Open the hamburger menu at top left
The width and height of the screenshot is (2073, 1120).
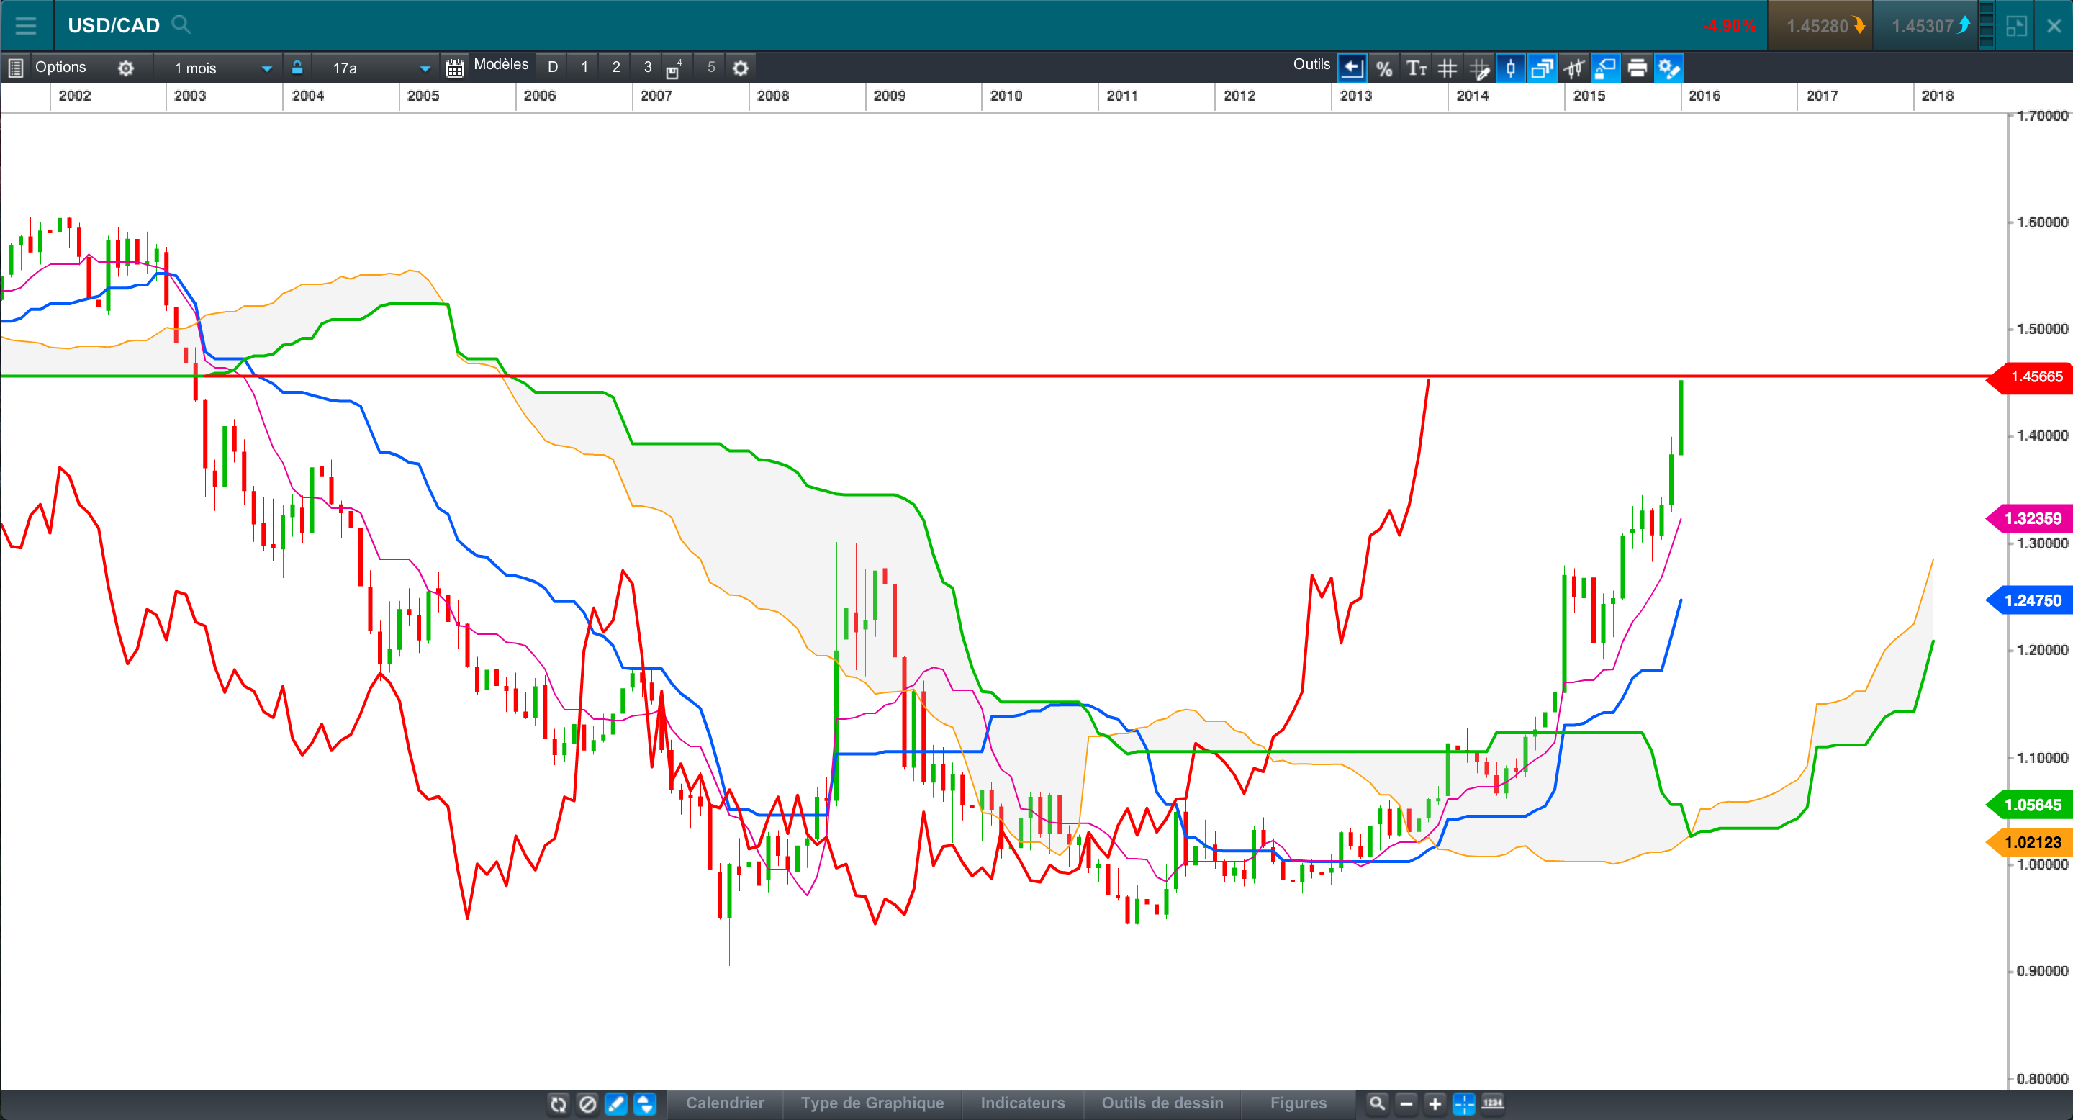[x=26, y=26]
